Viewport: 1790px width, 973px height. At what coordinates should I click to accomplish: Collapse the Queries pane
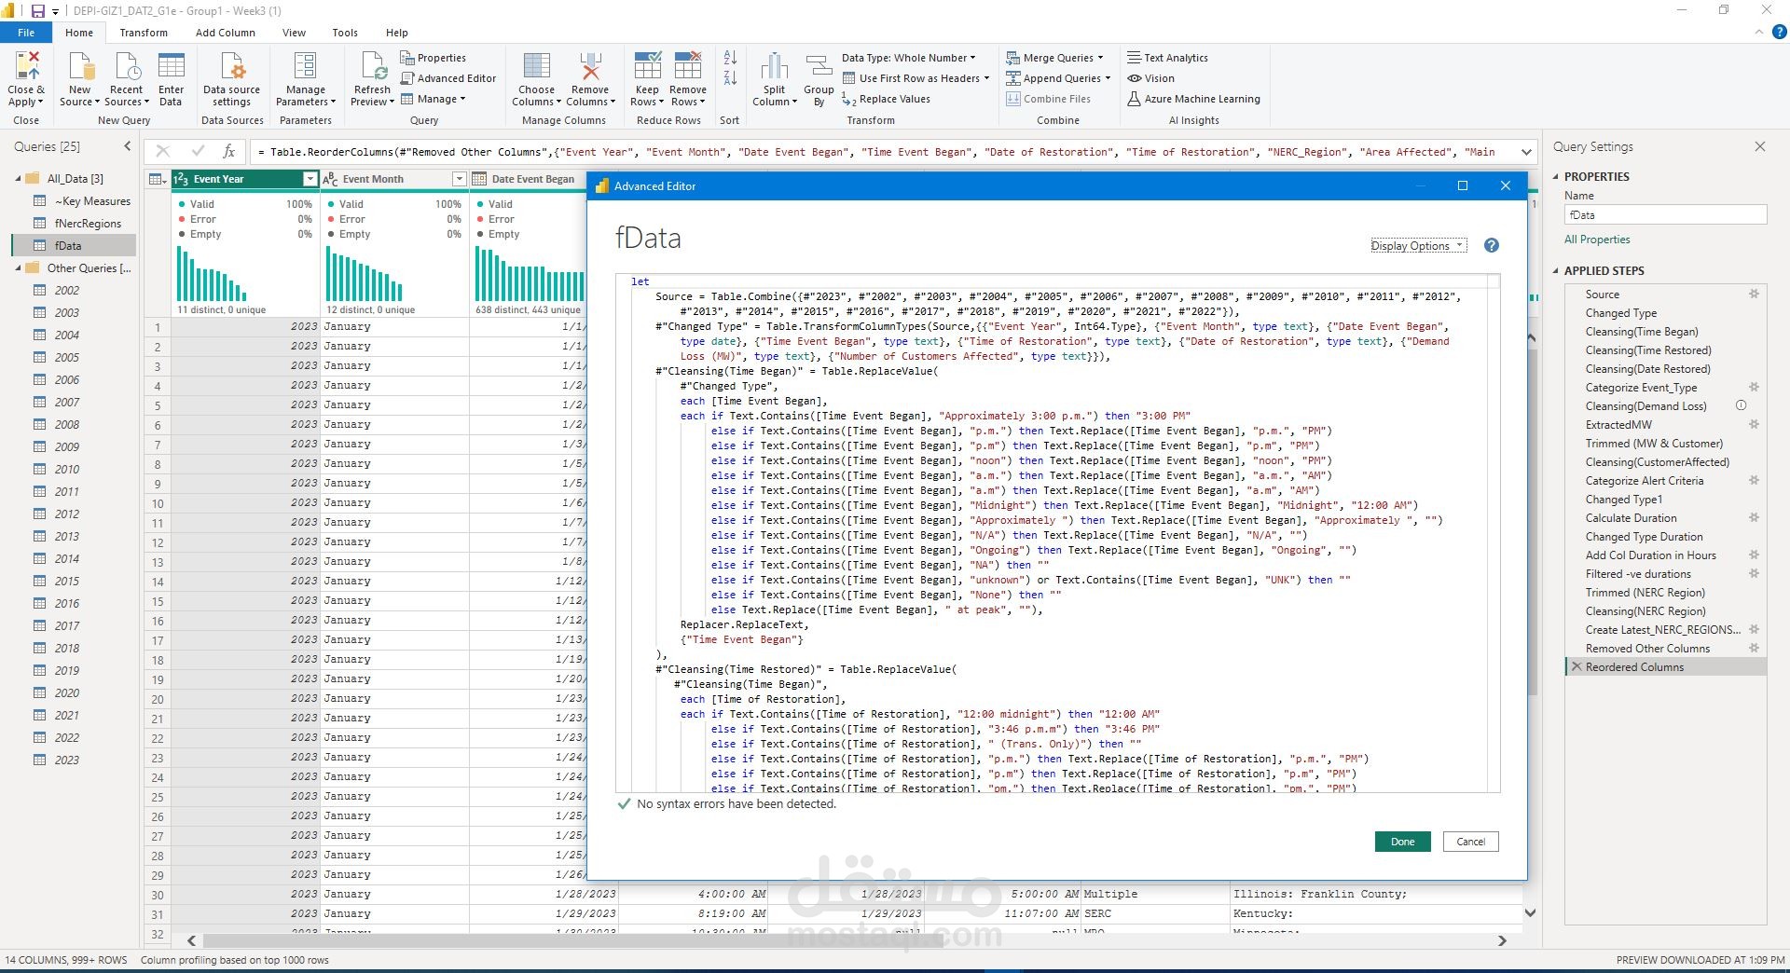coord(128,146)
